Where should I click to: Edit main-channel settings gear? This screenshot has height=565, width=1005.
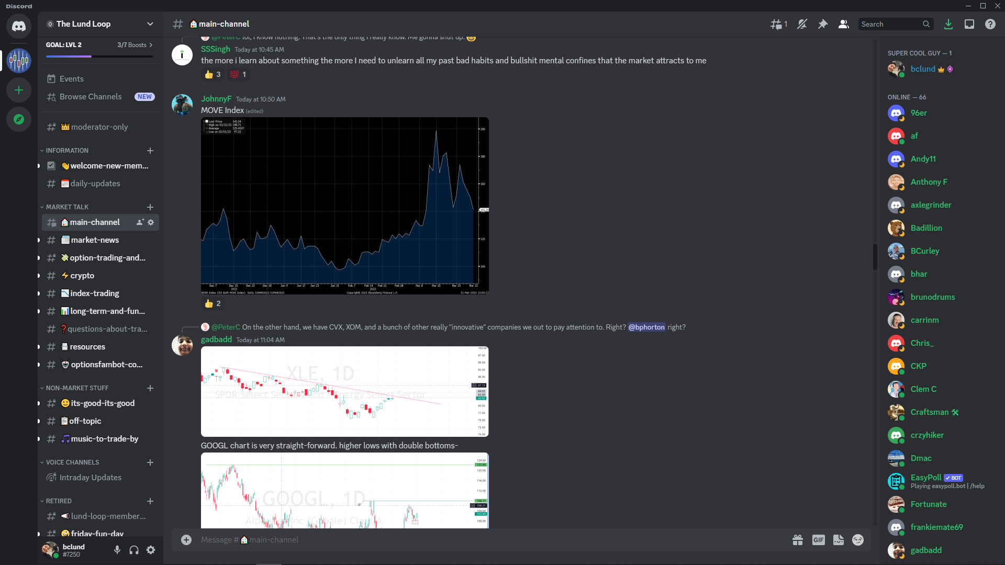(151, 222)
